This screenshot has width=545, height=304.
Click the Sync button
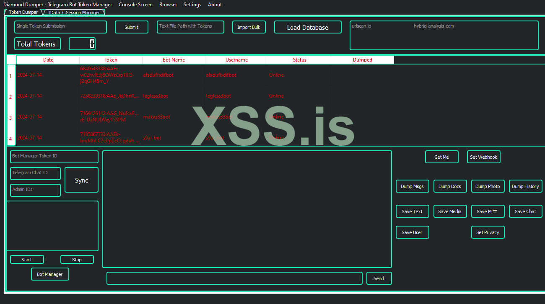(81, 180)
